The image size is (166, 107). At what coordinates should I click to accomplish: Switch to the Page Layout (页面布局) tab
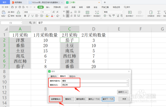(57, 7)
